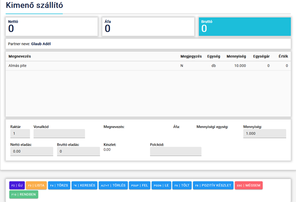
Task: Click the Bruttó eladás input field
Action: (x=78, y=151)
